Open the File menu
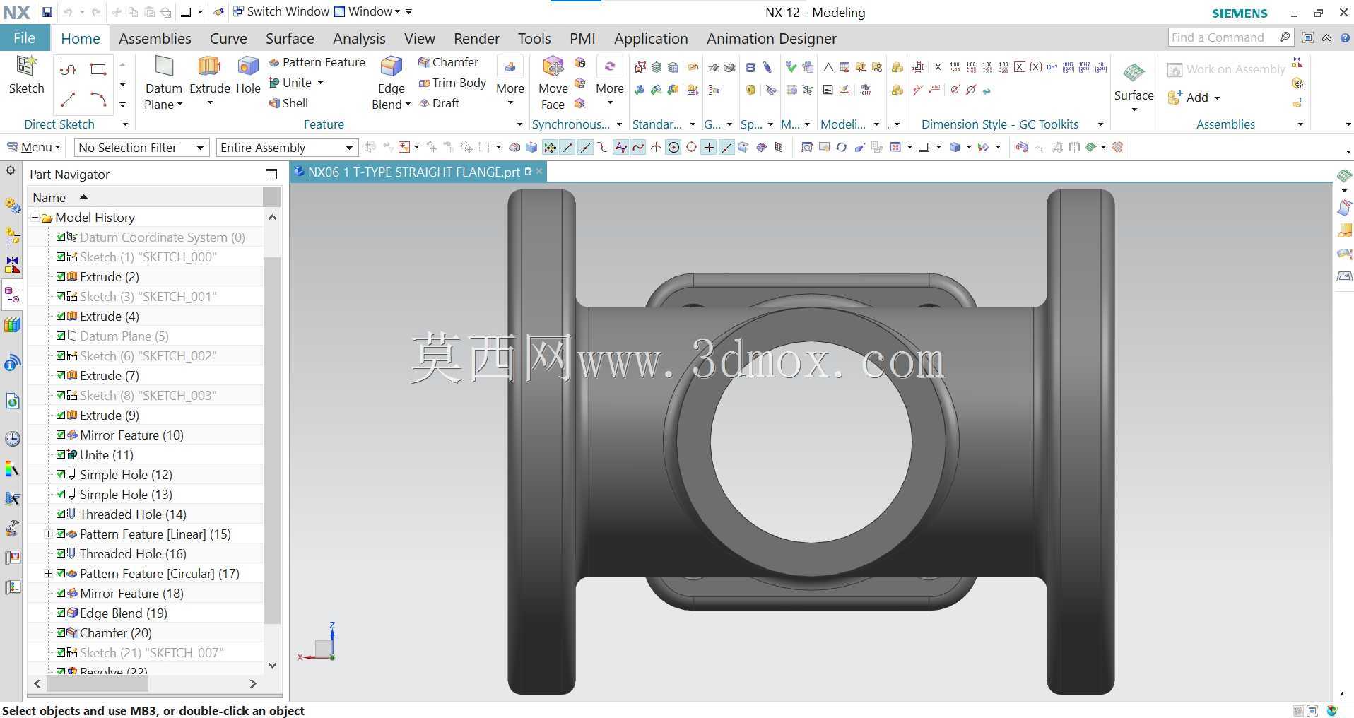The height and width of the screenshot is (718, 1354). click(24, 38)
